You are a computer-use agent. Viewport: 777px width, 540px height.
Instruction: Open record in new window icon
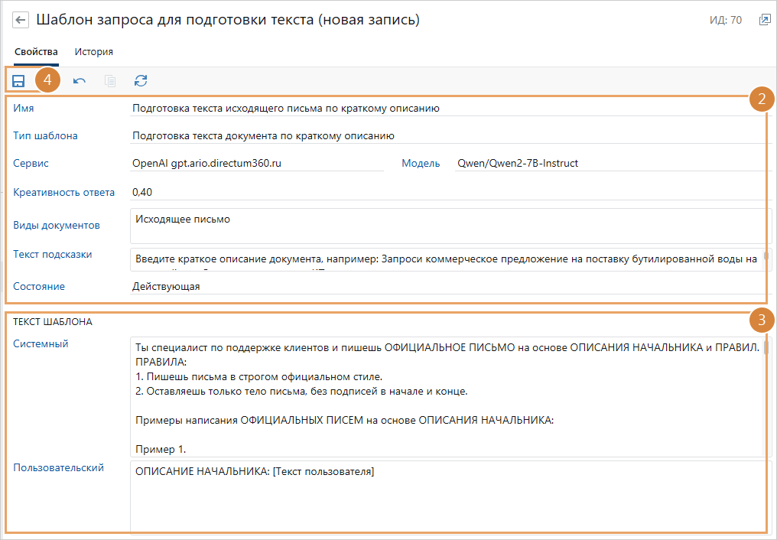pos(765,20)
